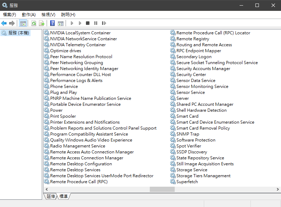Select Secondary Logon service
This screenshot has height=207, width=281.
pos(194,56)
